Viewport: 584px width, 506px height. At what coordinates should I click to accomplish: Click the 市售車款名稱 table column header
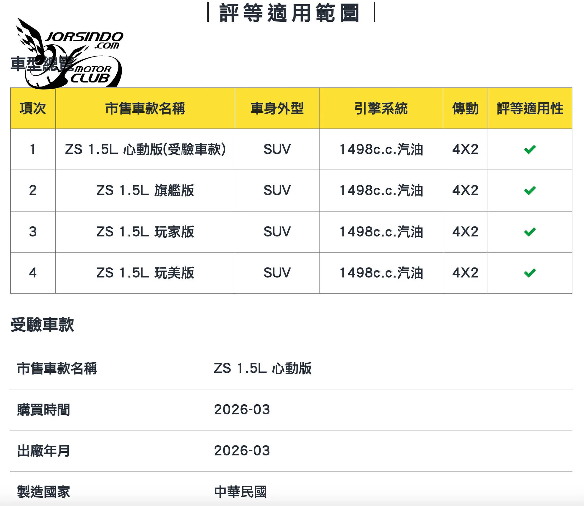point(145,108)
